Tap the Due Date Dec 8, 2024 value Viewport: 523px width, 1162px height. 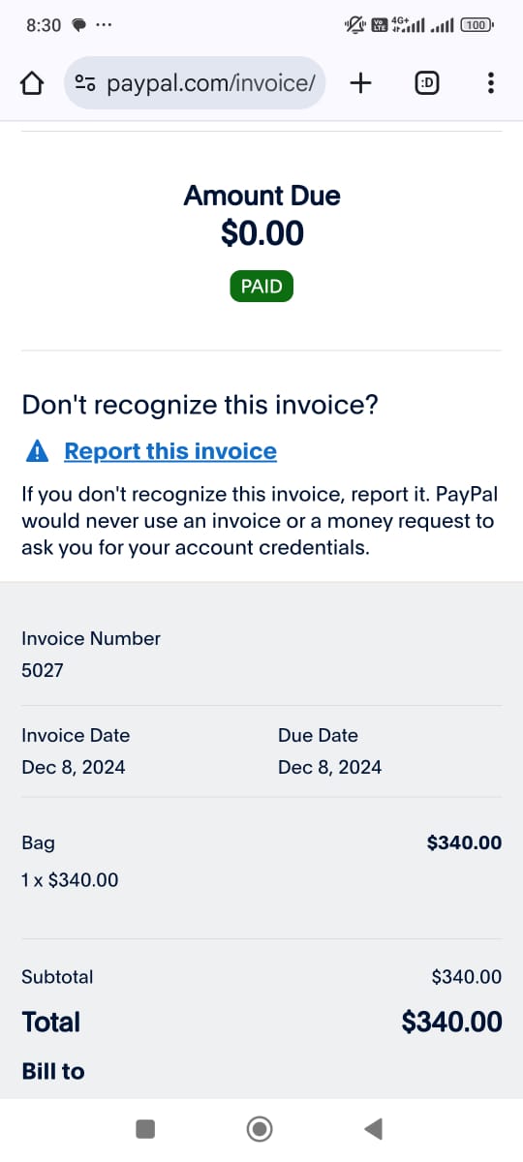[329, 767]
